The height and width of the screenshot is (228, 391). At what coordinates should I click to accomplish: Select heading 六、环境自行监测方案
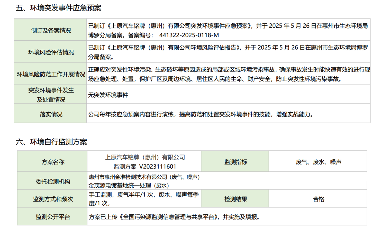51,142
